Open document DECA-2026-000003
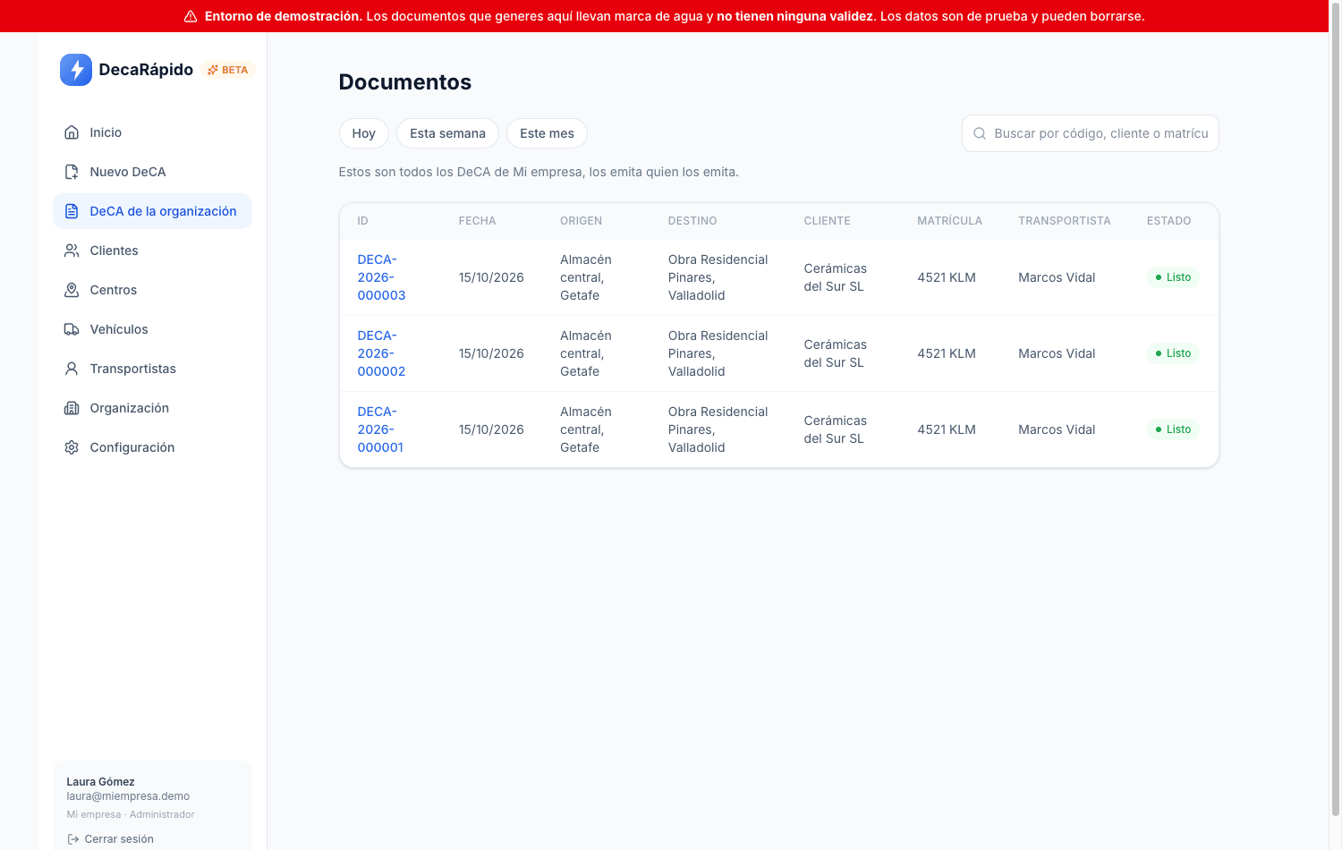The width and height of the screenshot is (1342, 850). (381, 277)
